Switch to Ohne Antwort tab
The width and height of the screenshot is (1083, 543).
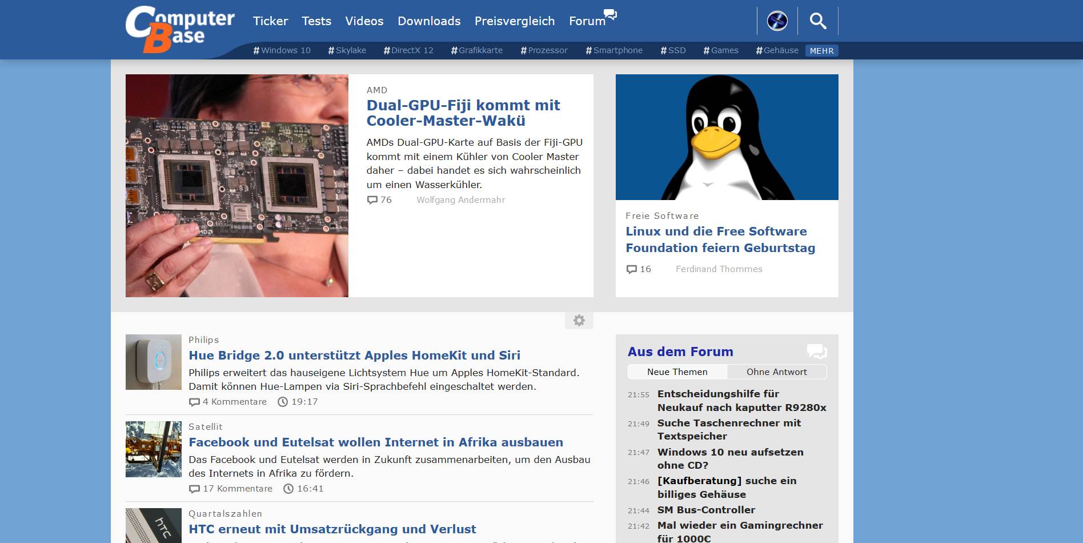777,372
